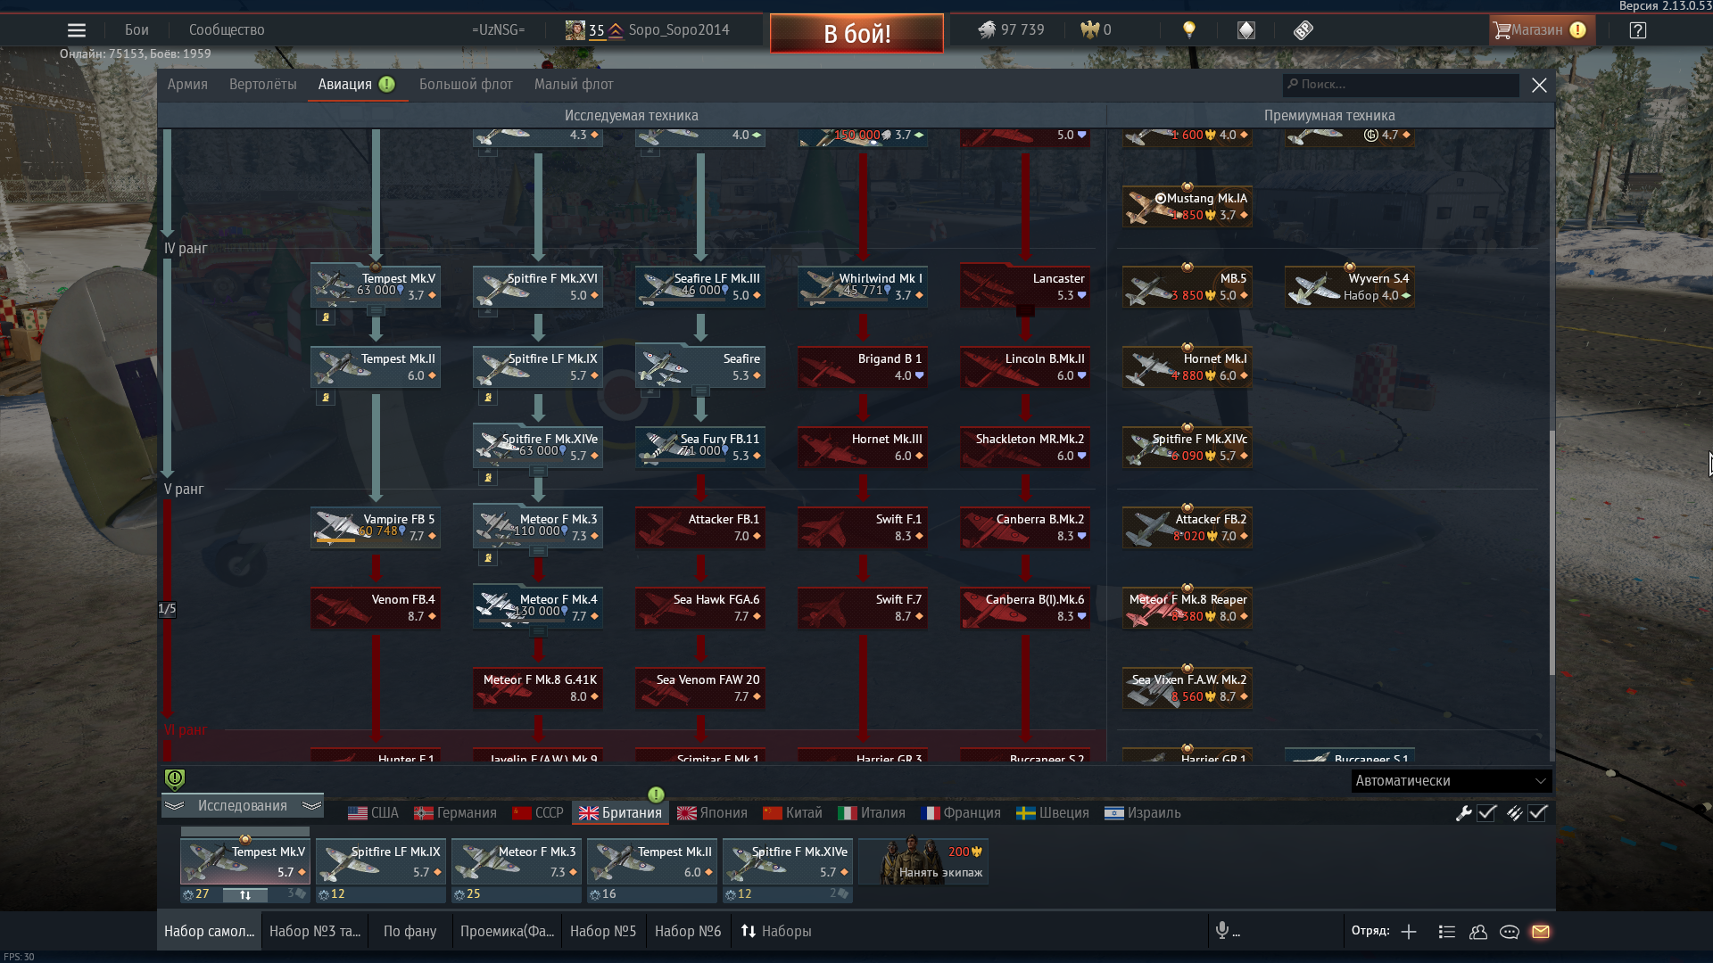Click the talisman icon under Tempest Mk.II

click(326, 398)
